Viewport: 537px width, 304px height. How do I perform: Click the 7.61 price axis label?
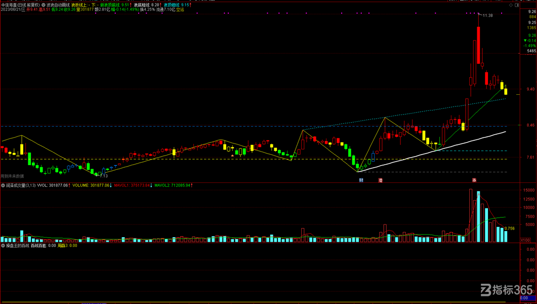(x=531, y=157)
